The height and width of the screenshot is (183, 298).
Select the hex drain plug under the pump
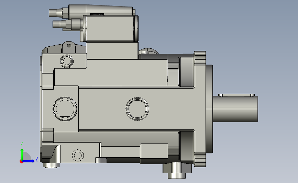(x=177, y=171)
